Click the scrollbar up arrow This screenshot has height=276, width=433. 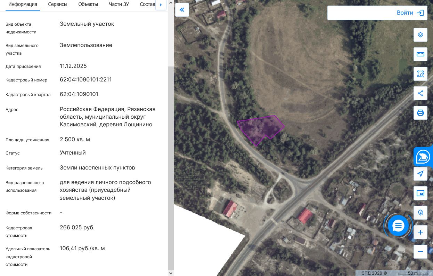pyautogui.click(x=171, y=2)
